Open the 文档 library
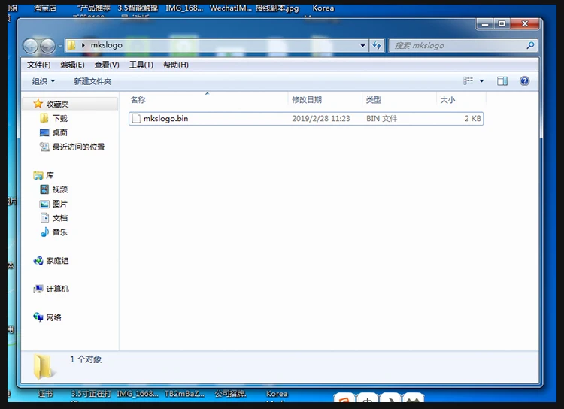 click(x=59, y=217)
